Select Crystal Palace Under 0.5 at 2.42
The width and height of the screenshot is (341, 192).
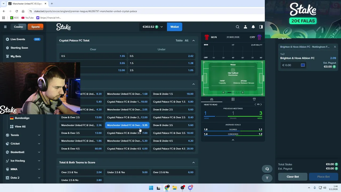point(161,56)
